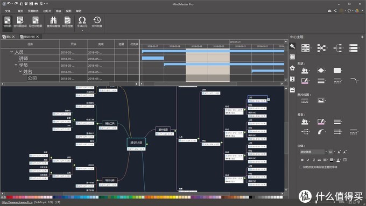The image size is (366, 206).
Task: Click the 讲师 blue Gantt bar
Action: pos(153,58)
